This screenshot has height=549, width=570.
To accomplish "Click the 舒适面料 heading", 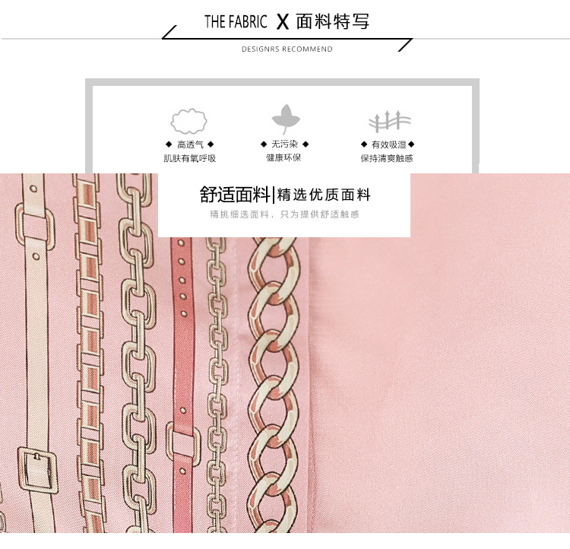I will [x=235, y=194].
